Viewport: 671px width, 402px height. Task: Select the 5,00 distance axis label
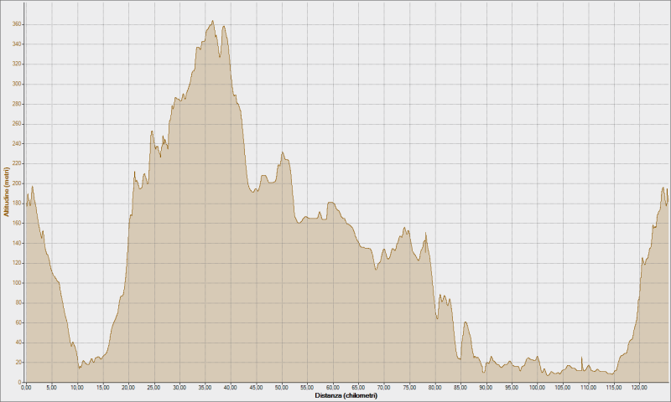pyautogui.click(x=51, y=388)
